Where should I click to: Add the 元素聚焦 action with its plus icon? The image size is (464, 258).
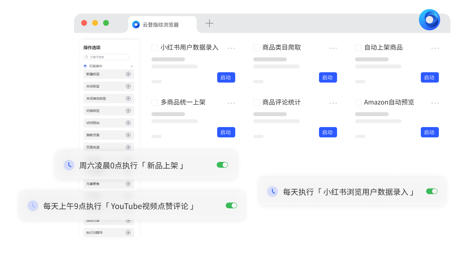[x=128, y=184]
